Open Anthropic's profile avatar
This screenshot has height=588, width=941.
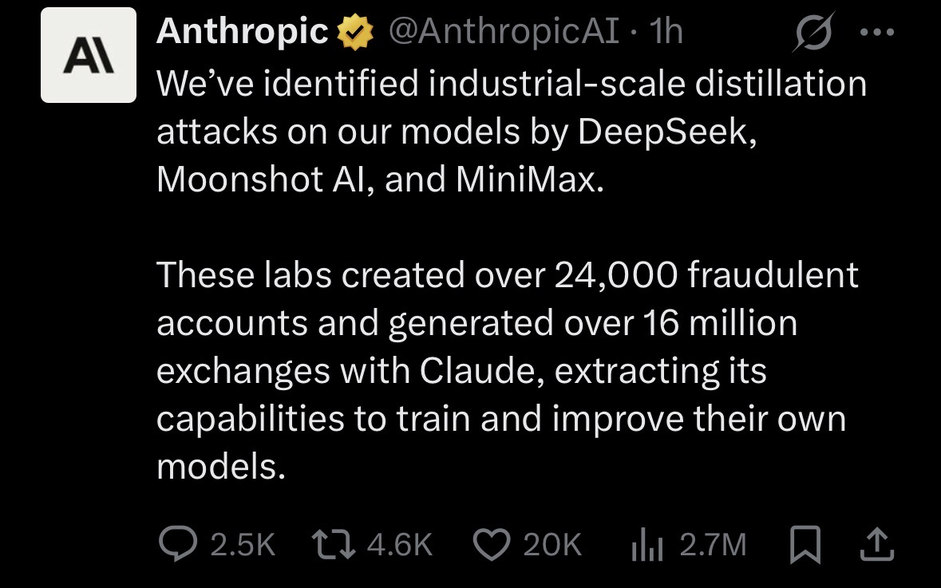[89, 55]
